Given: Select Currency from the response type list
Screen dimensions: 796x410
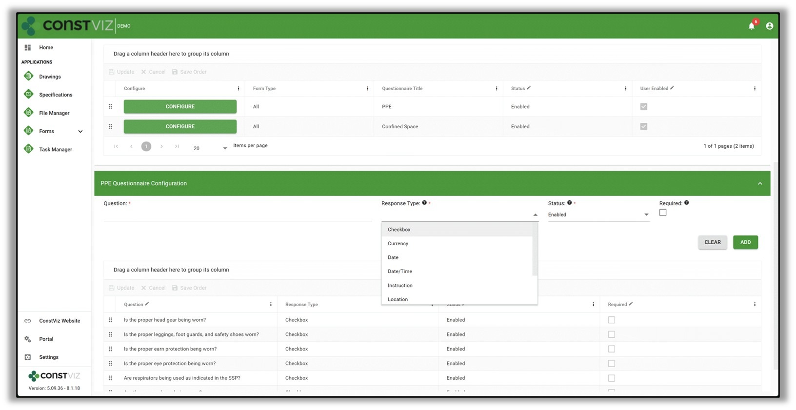Looking at the screenshot, I should coord(398,243).
